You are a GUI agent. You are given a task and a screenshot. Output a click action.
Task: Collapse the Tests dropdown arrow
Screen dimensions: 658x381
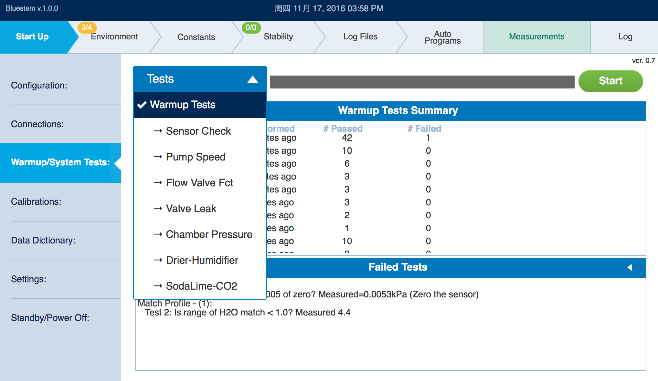click(x=252, y=79)
